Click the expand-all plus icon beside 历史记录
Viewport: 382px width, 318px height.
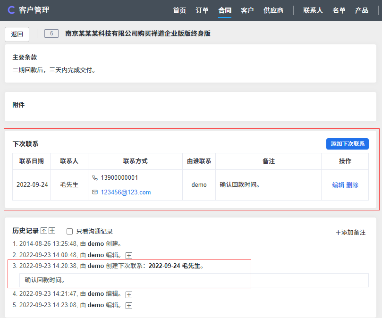point(52,231)
